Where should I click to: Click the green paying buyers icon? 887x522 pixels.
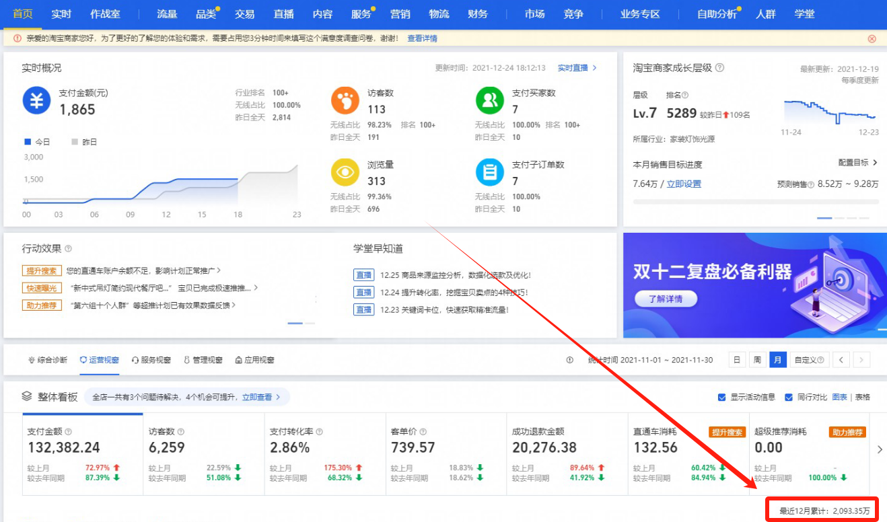click(489, 100)
